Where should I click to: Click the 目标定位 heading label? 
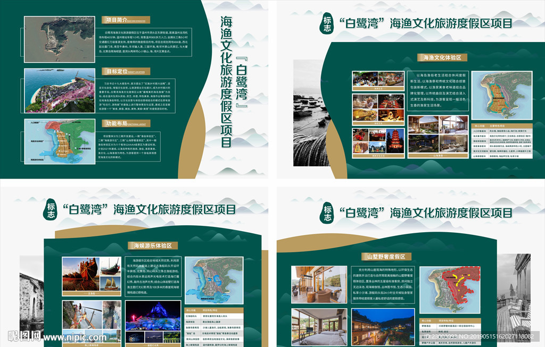point(126,72)
